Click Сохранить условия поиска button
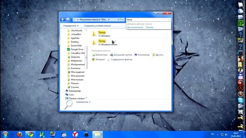246x138 pixels. click(x=97, y=26)
